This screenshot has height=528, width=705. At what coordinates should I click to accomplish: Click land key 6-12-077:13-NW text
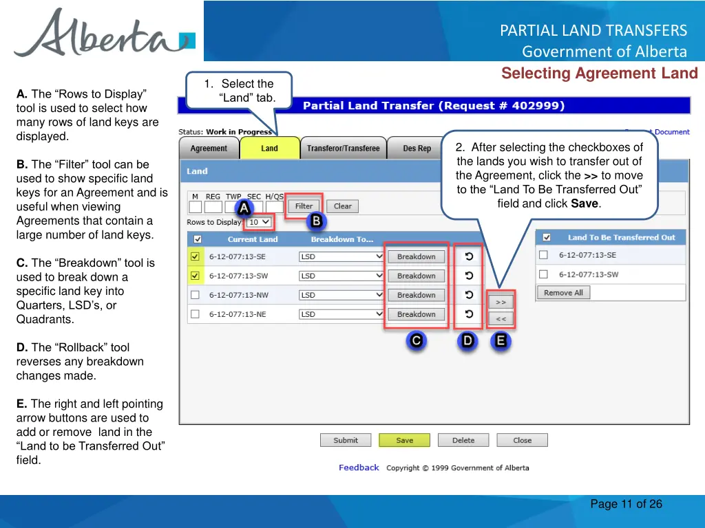tap(239, 295)
